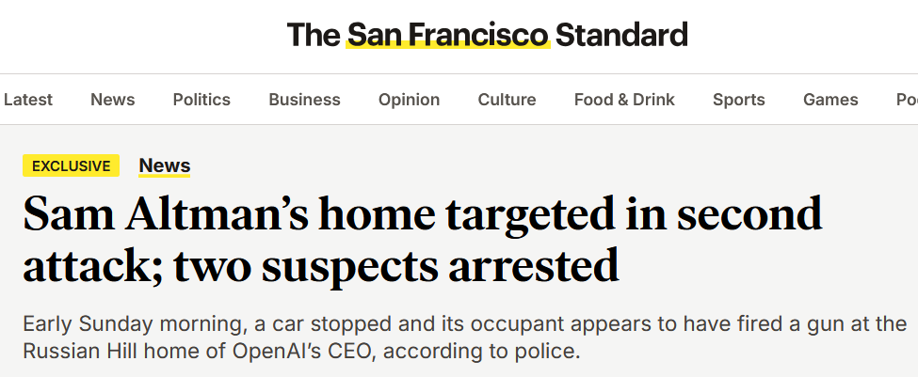Switch to the Opinion section
This screenshot has width=918, height=377.
click(x=409, y=100)
